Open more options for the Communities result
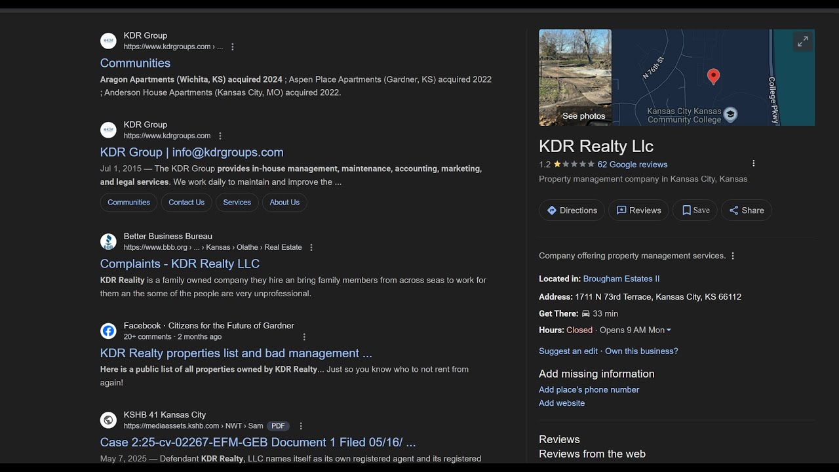The height and width of the screenshot is (472, 839). click(233, 47)
